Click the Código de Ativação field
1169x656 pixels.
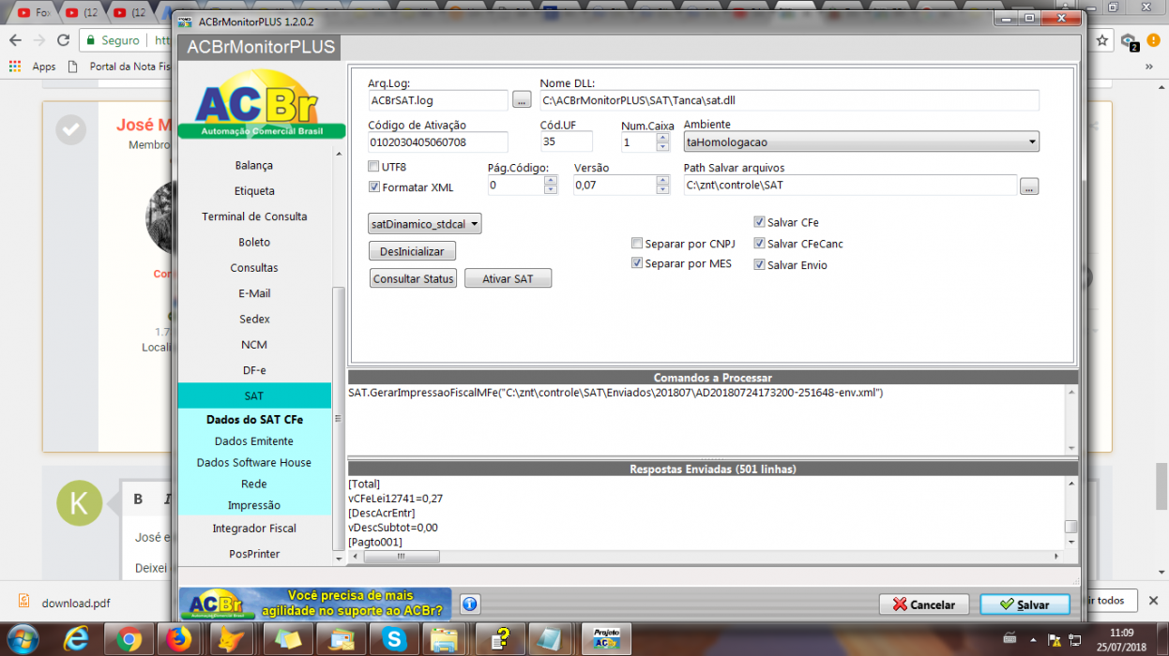pos(438,142)
